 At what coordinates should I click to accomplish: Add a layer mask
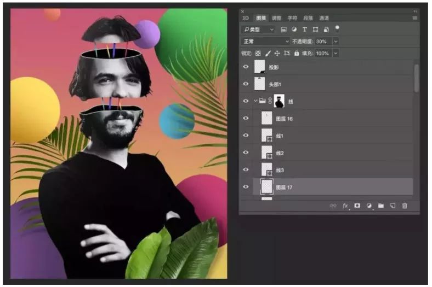point(357,206)
